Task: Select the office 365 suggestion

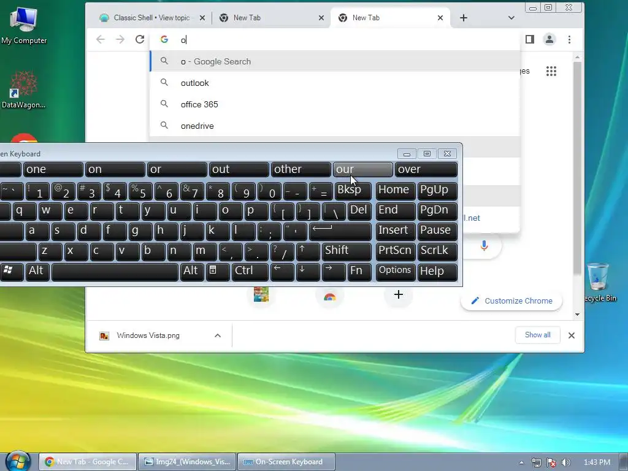Action: 335,104
